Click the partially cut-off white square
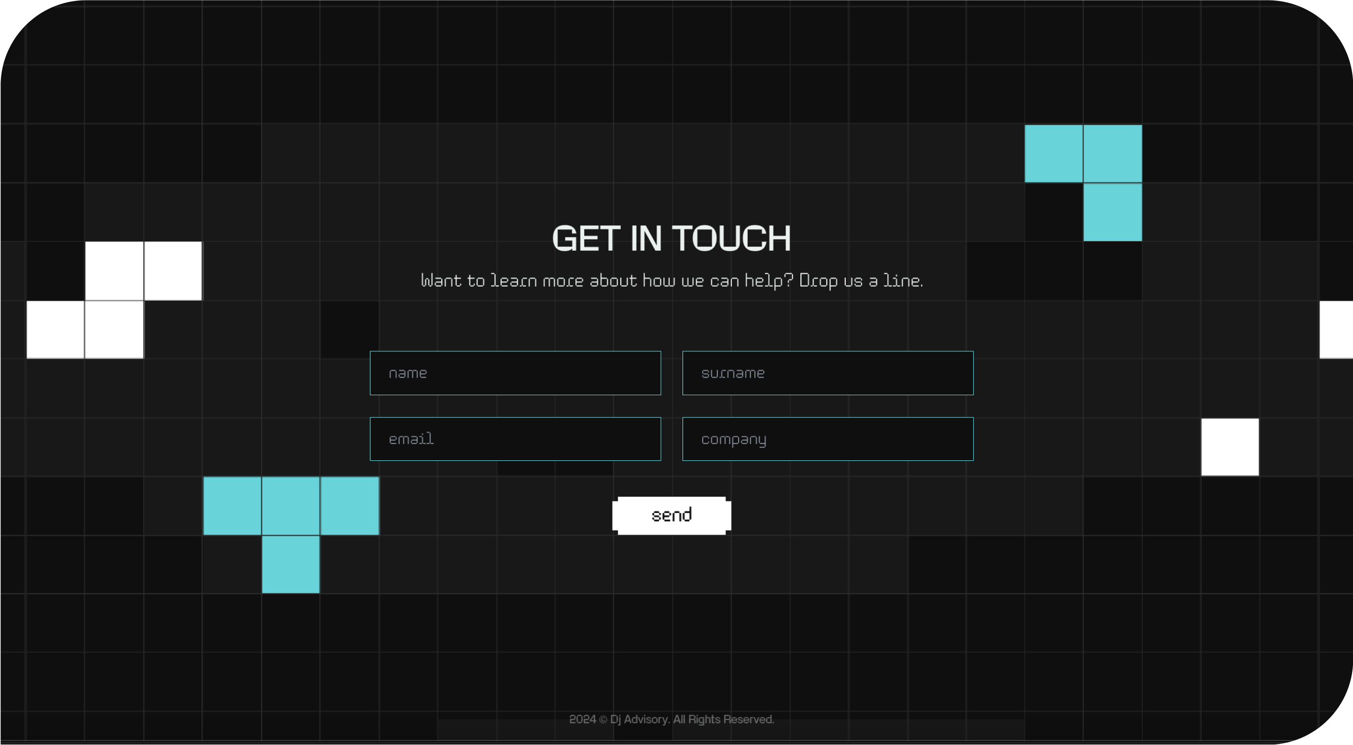Viewport: 1353px width, 745px height. coord(1336,330)
